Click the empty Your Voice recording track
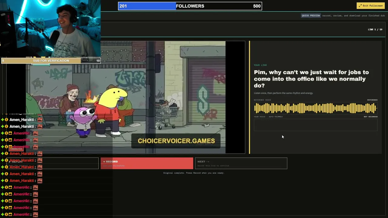This screenshot has width=388, height=218. (316, 125)
